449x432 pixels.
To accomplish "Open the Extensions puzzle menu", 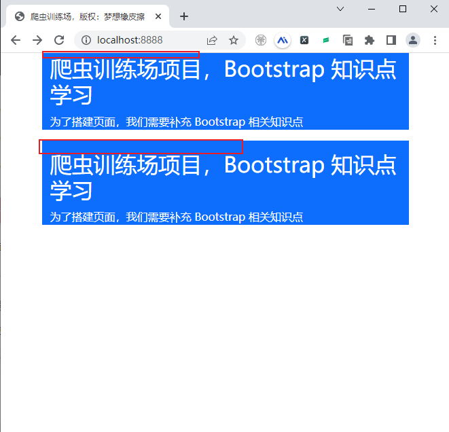I will point(370,40).
